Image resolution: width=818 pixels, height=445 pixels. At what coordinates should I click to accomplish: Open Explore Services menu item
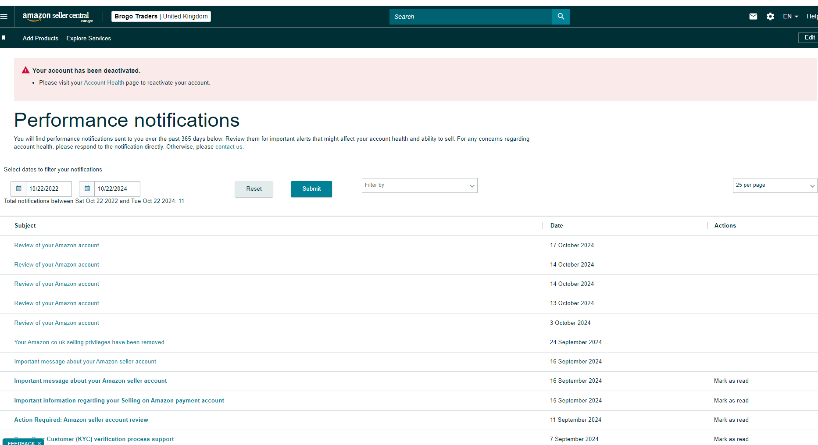coord(89,38)
